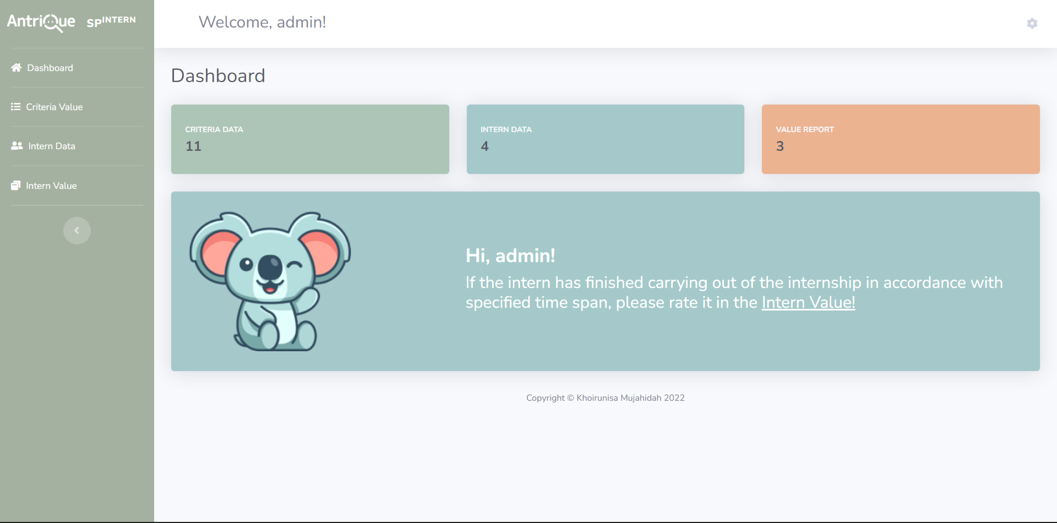Open Intern Data from the sidebar
This screenshot has height=523, width=1057.
coord(51,145)
